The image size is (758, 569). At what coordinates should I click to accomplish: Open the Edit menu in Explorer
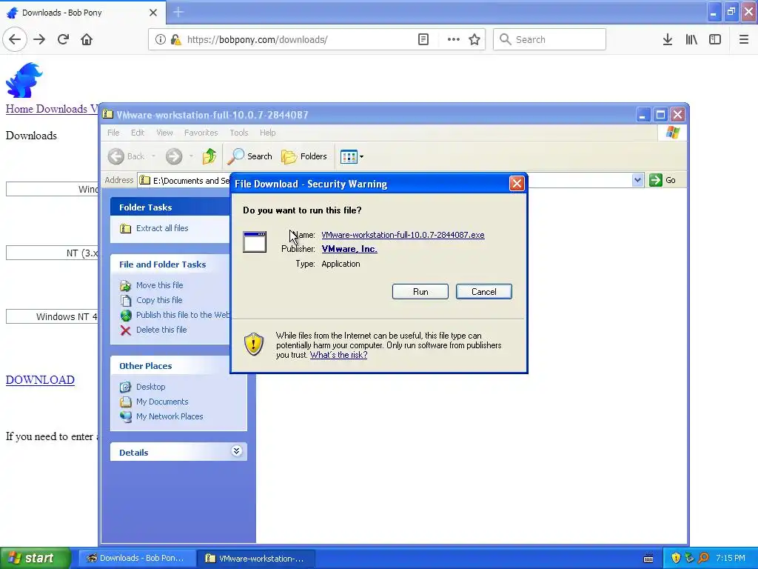(x=137, y=133)
